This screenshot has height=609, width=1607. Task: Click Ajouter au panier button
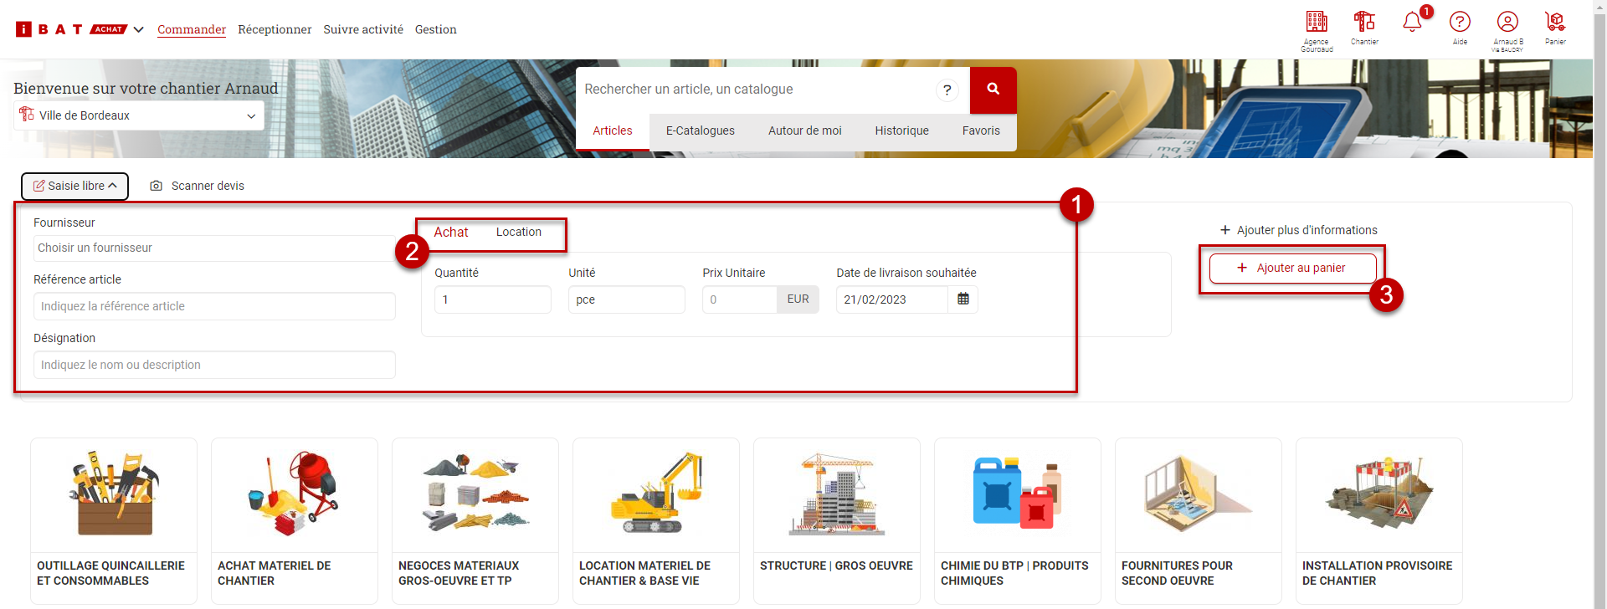tap(1292, 269)
